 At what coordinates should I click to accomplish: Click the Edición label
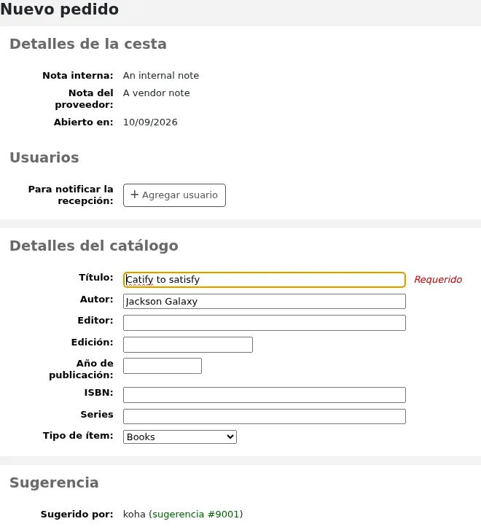[x=93, y=342]
